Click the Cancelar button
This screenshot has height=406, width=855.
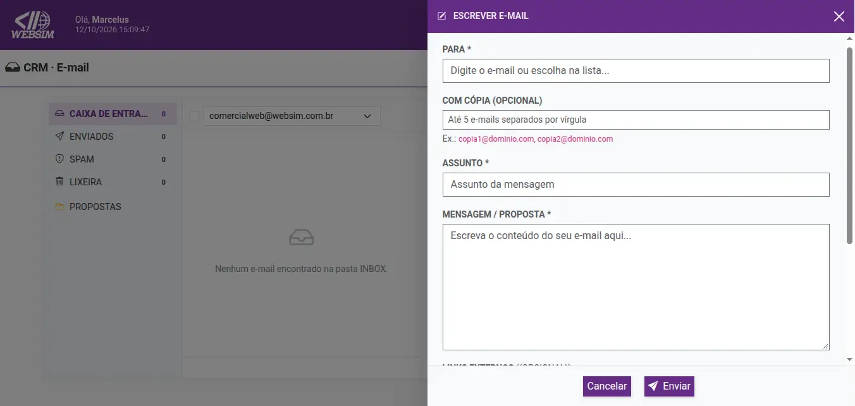coord(607,386)
